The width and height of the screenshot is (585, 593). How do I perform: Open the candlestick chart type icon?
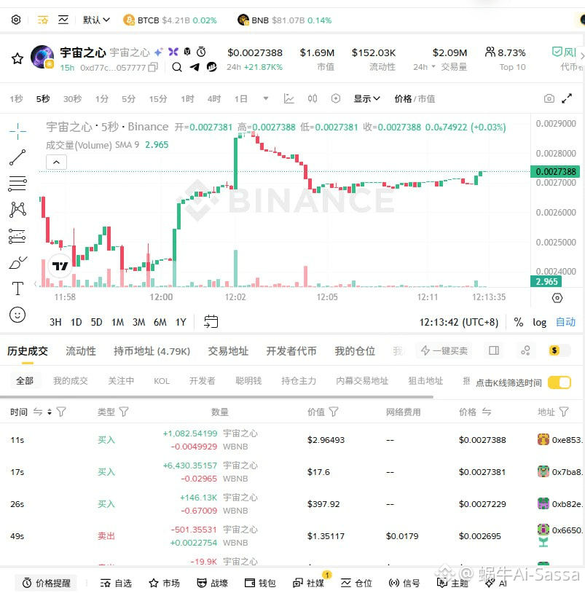click(313, 98)
